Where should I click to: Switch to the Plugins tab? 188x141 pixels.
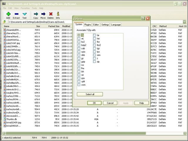click(x=88, y=25)
